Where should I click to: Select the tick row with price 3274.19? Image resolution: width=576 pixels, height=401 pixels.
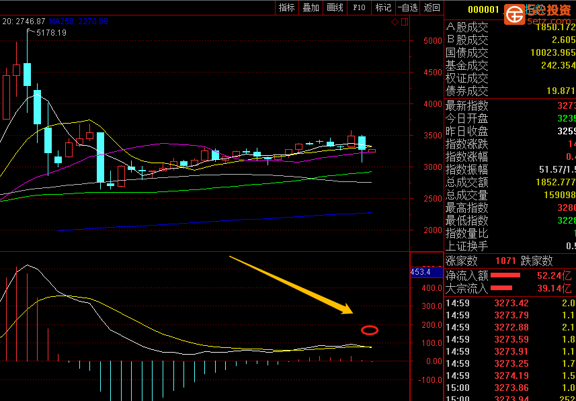510,375
